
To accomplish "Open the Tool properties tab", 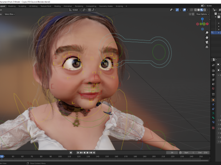I will [213, 65].
